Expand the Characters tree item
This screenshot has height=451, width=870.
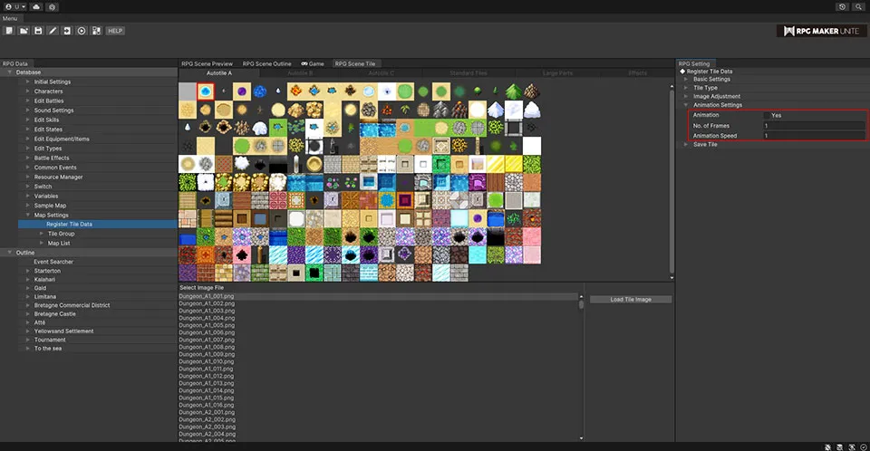28,91
